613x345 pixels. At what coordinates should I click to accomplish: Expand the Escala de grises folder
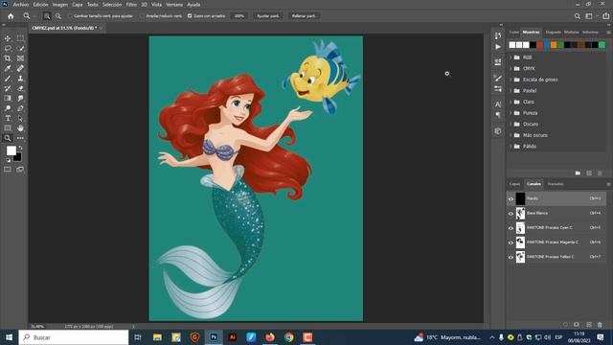click(511, 80)
